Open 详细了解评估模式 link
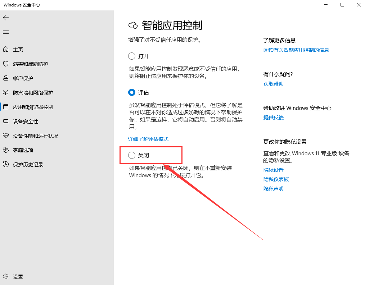365x285 pixels. click(148, 139)
